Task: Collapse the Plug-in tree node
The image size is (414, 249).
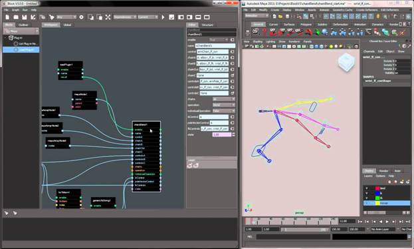Action: (5, 38)
